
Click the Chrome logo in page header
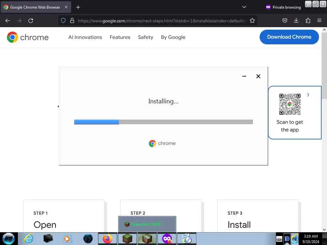28,37
